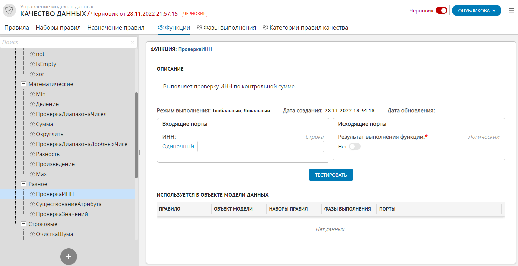Click function icon beside 'ПроверкаДиапазонаЧисел'
The width and height of the screenshot is (518, 266).
click(x=32, y=114)
